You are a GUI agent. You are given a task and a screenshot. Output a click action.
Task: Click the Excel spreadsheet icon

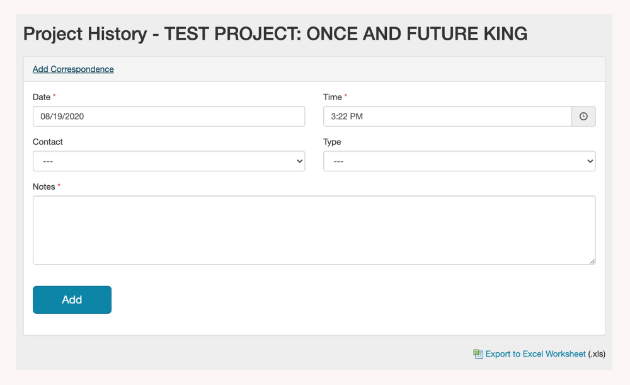pyautogui.click(x=478, y=354)
